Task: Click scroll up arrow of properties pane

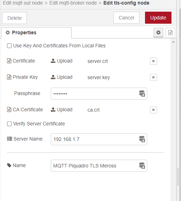Action: (x=173, y=42)
